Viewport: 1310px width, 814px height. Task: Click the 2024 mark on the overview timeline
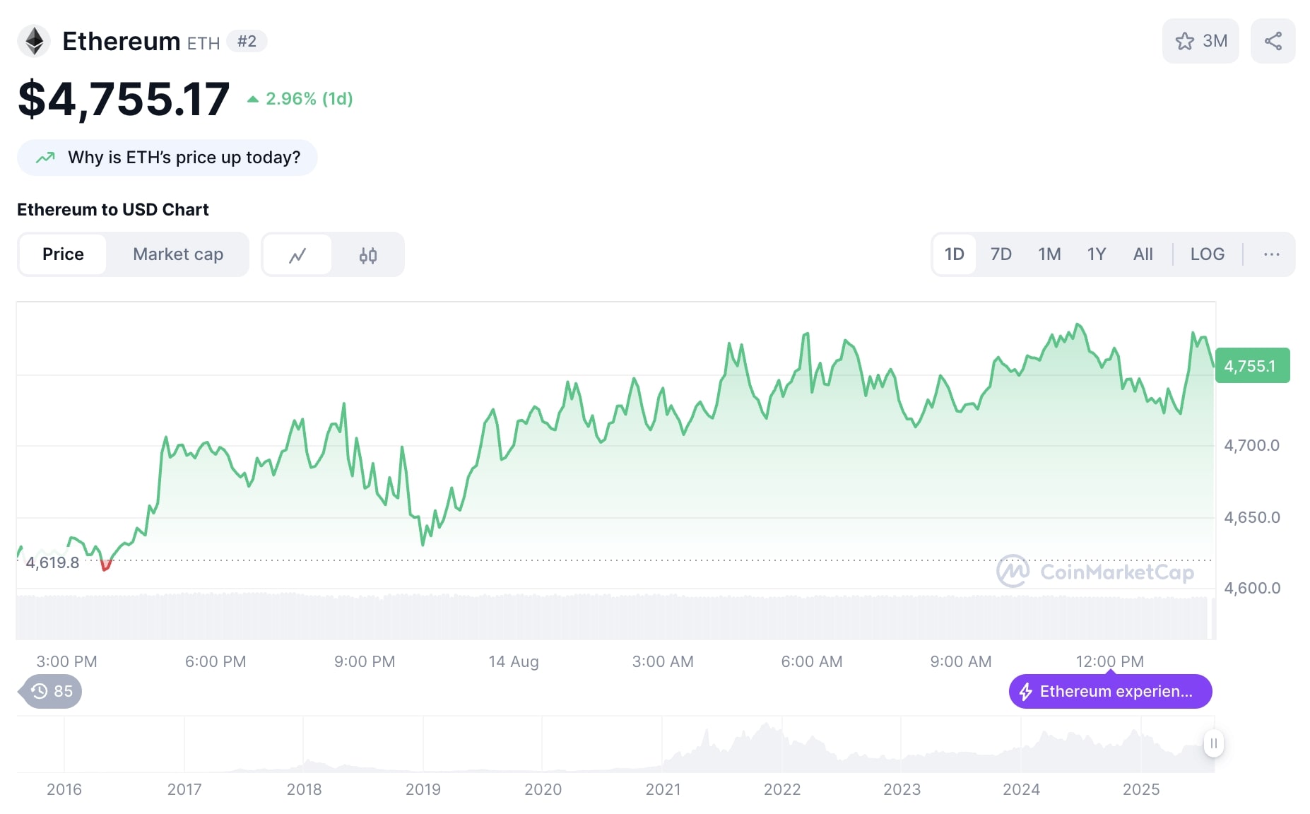[x=1021, y=789]
